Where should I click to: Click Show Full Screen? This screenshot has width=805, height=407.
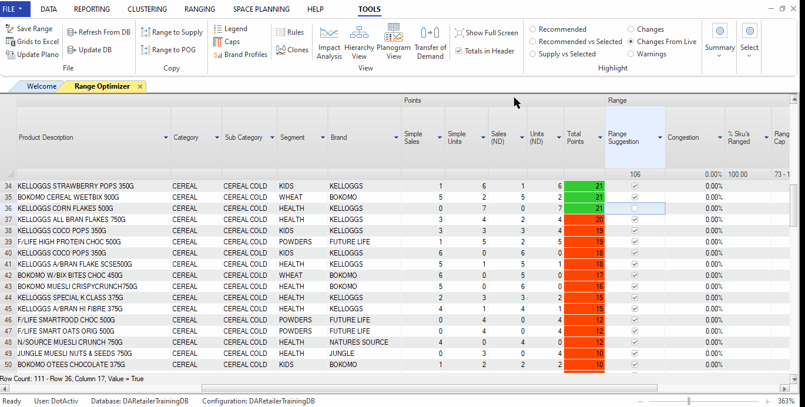[x=487, y=33]
